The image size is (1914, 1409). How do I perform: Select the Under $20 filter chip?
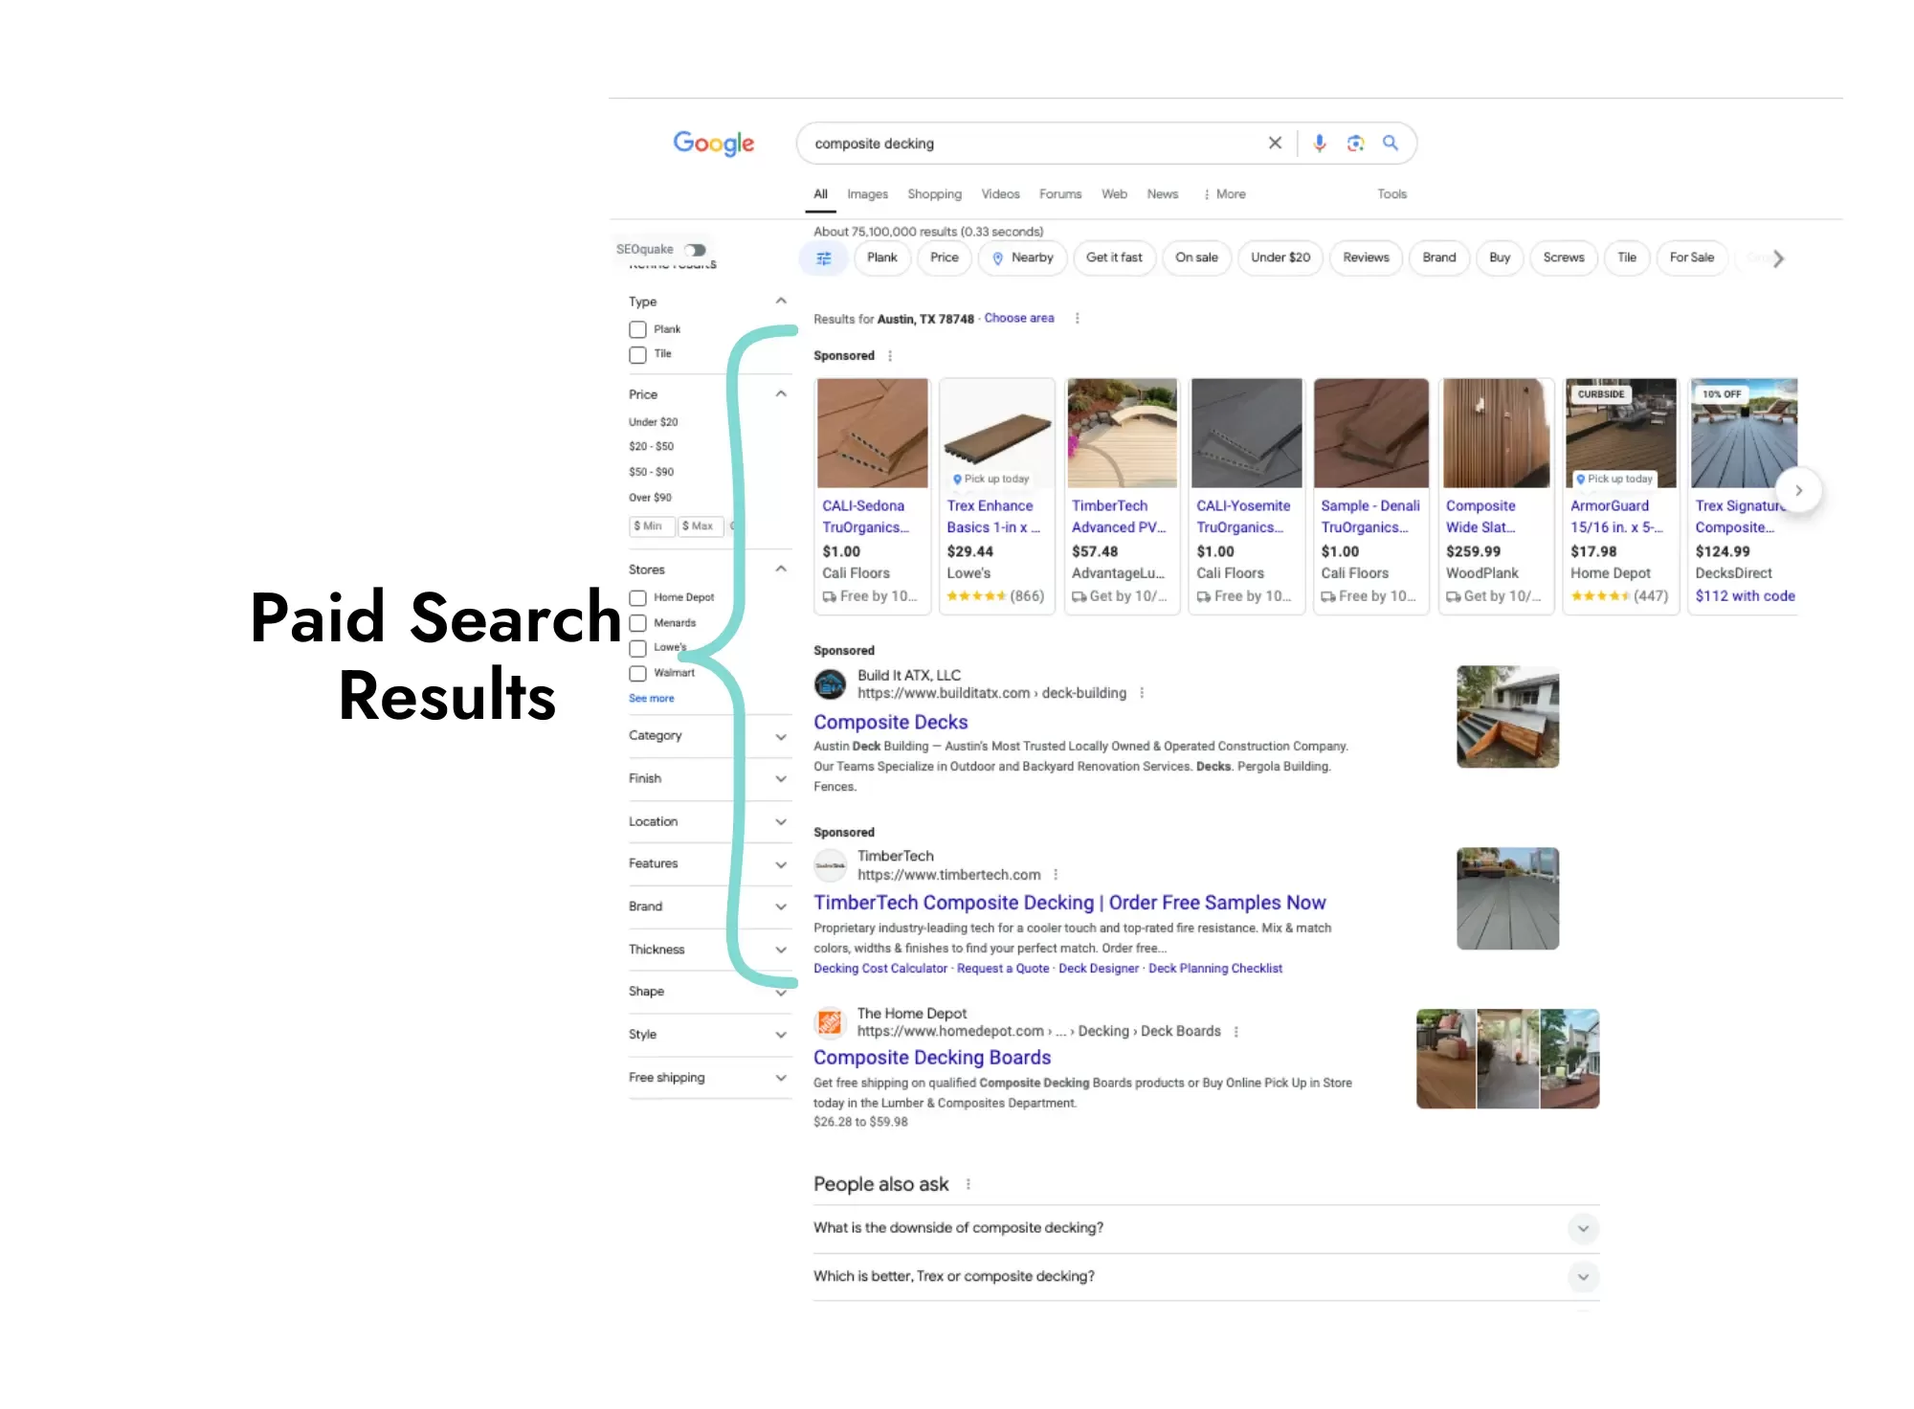pos(1280,258)
